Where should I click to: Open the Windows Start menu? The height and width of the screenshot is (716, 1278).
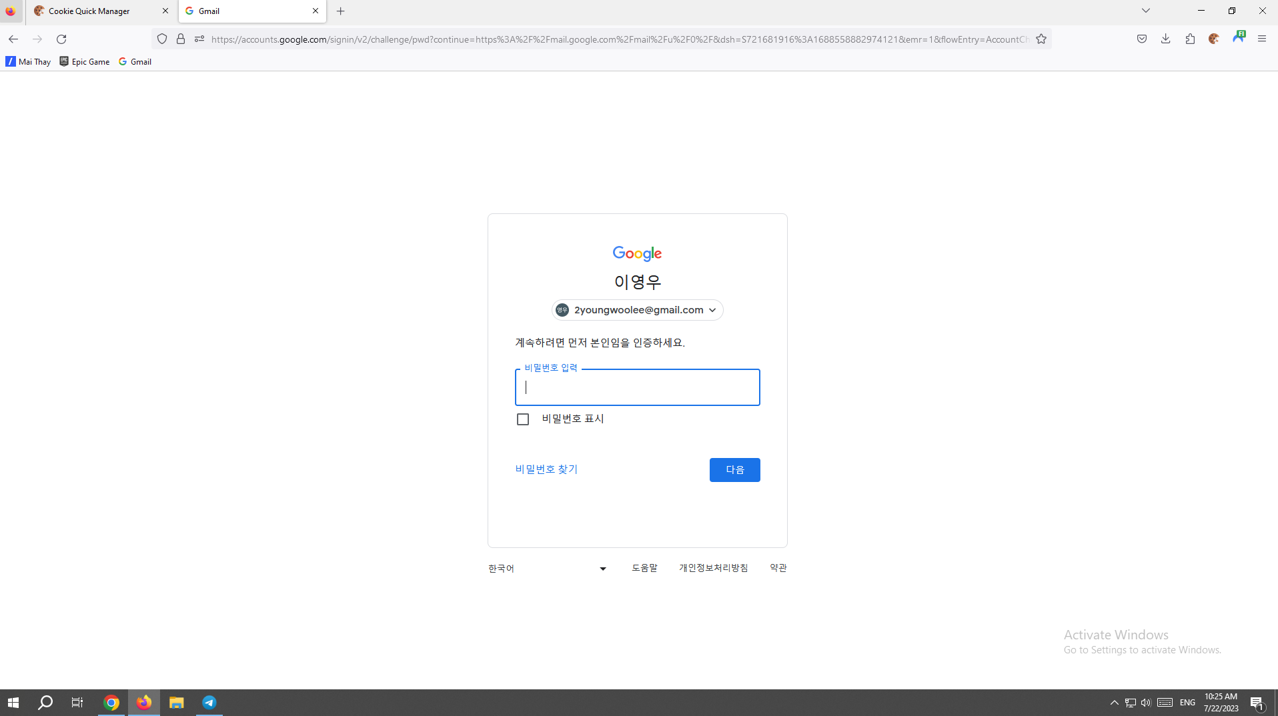[x=13, y=703]
